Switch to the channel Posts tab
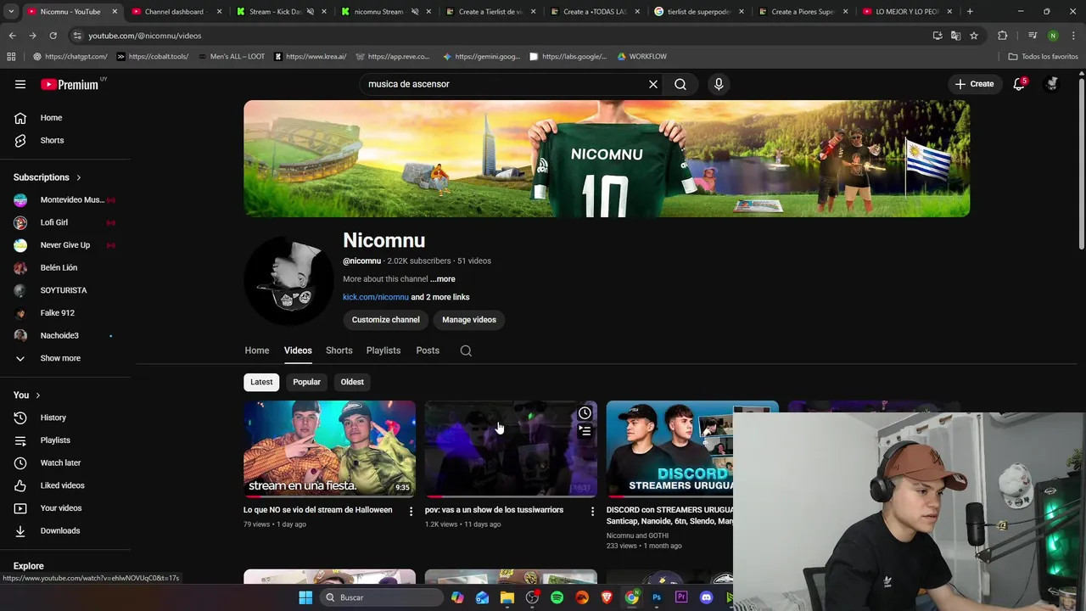Image resolution: width=1086 pixels, height=611 pixels. click(428, 350)
